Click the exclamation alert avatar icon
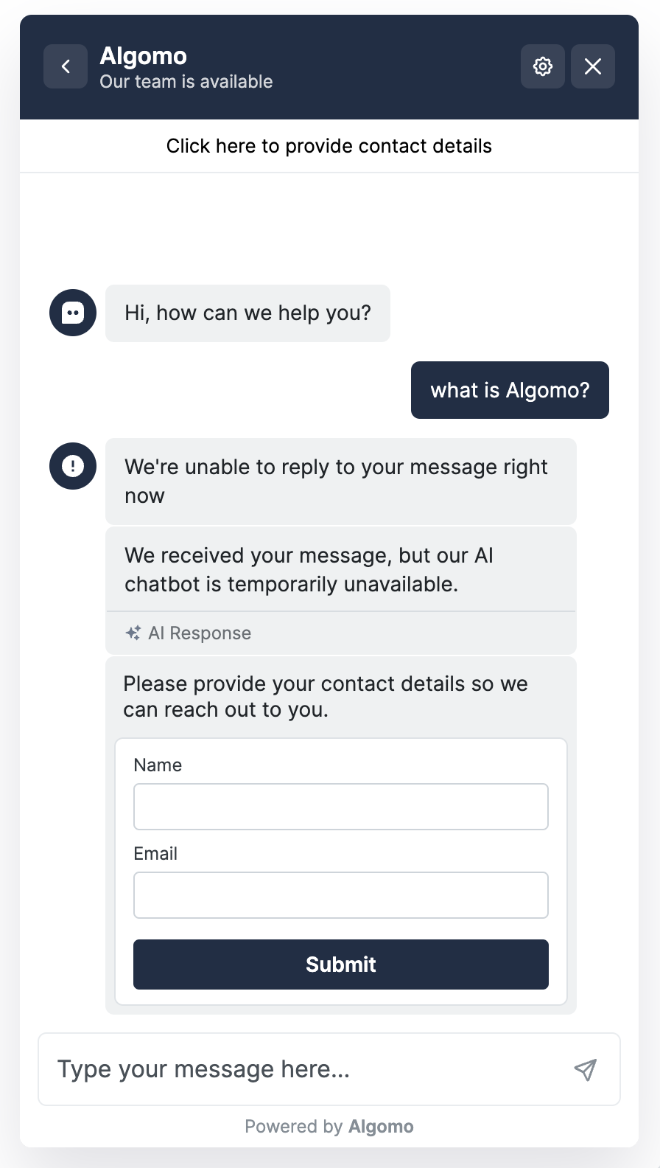This screenshot has height=1168, width=660. [x=73, y=466]
